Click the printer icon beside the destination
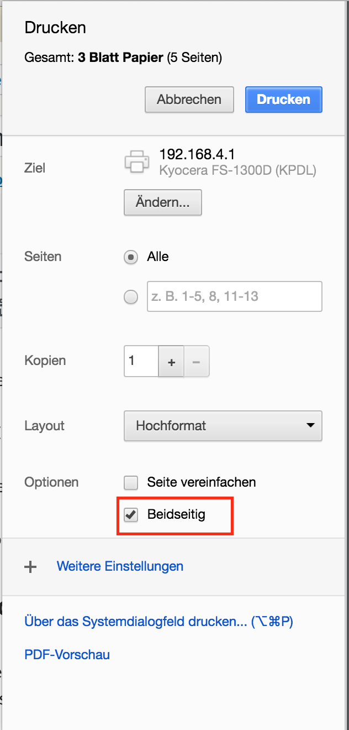Image resolution: width=349 pixels, height=730 pixels. point(136,161)
